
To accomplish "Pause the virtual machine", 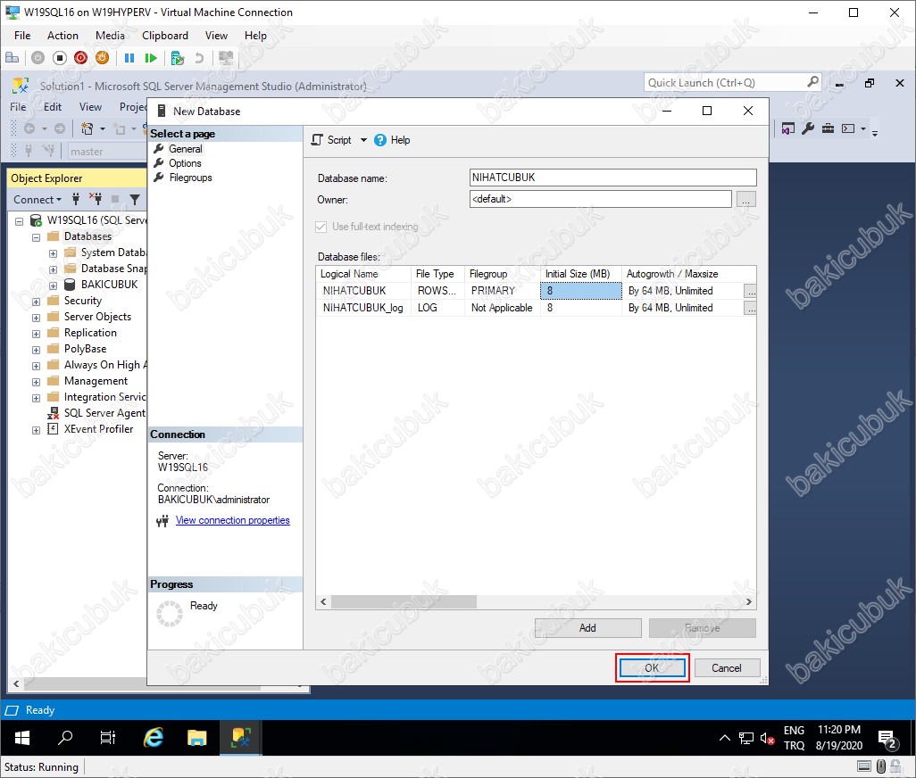I will 129,58.
